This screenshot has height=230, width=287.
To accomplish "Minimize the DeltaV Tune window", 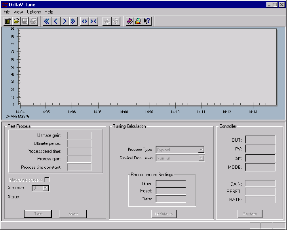I will pyautogui.click(x=269, y=5).
